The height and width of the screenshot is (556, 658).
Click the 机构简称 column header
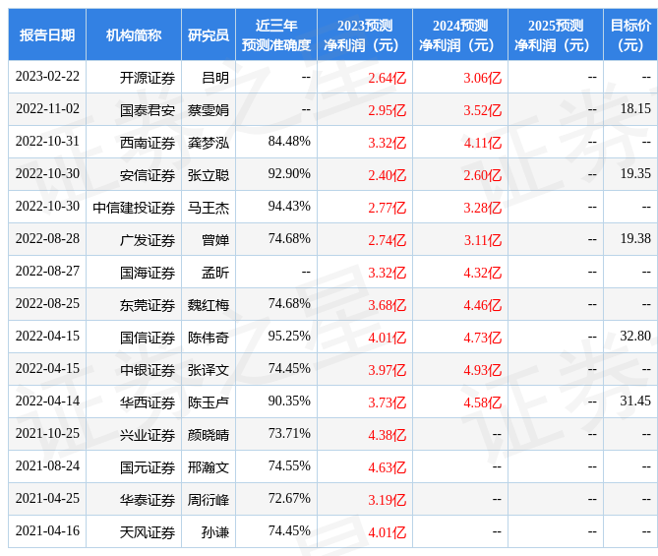pyautogui.click(x=134, y=34)
